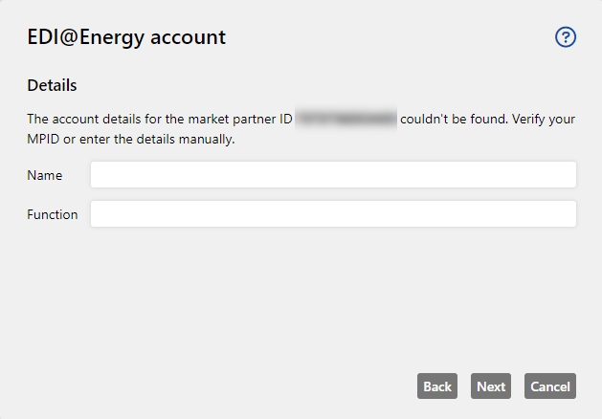
Task: Click empty dialog area below Function field
Action: [301, 296]
